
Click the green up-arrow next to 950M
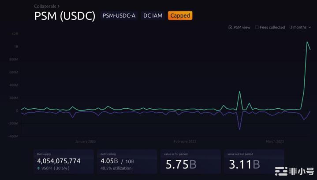coord(38,168)
